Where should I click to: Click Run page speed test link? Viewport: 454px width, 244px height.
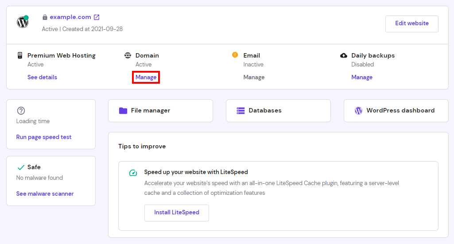pyautogui.click(x=44, y=137)
